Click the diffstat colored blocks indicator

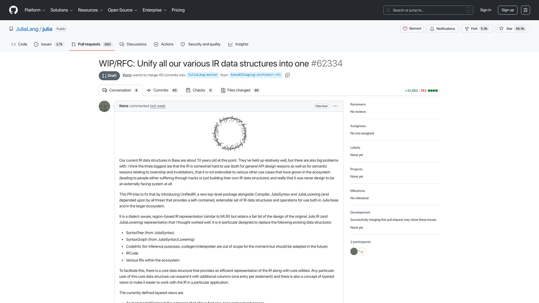[x=434, y=91]
